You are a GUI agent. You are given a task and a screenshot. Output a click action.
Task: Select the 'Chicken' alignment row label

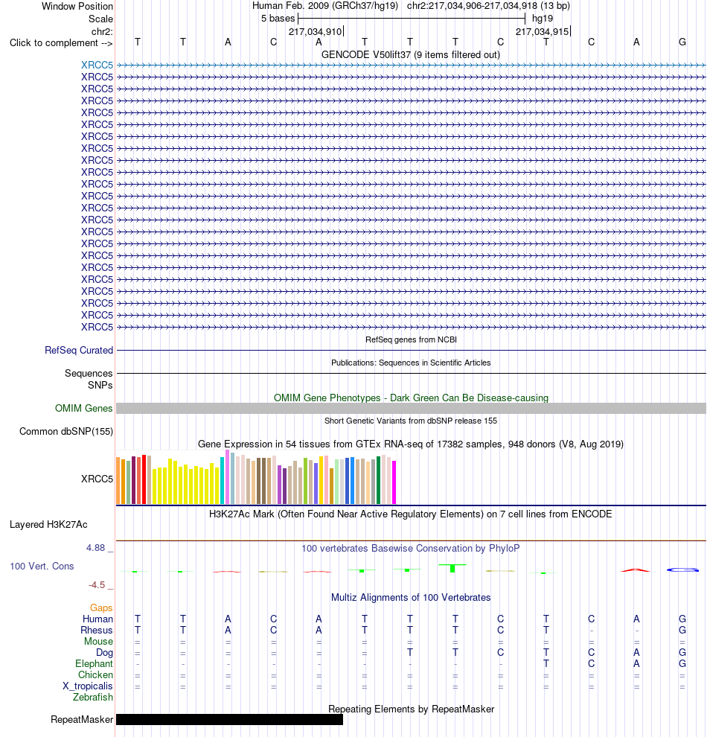pos(95,674)
